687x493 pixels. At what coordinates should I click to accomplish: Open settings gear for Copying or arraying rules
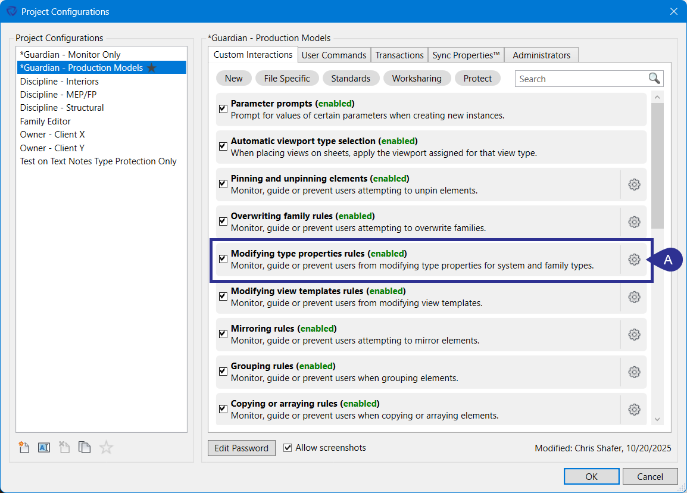tap(634, 409)
